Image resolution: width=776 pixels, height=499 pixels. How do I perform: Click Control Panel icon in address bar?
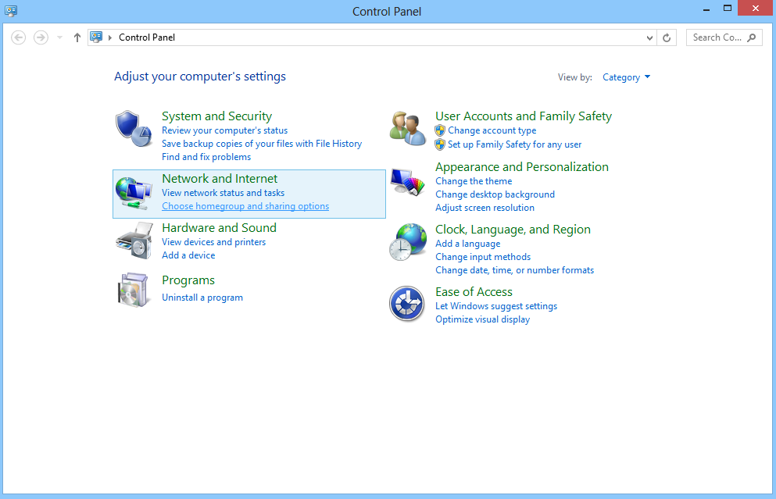pyautogui.click(x=96, y=37)
